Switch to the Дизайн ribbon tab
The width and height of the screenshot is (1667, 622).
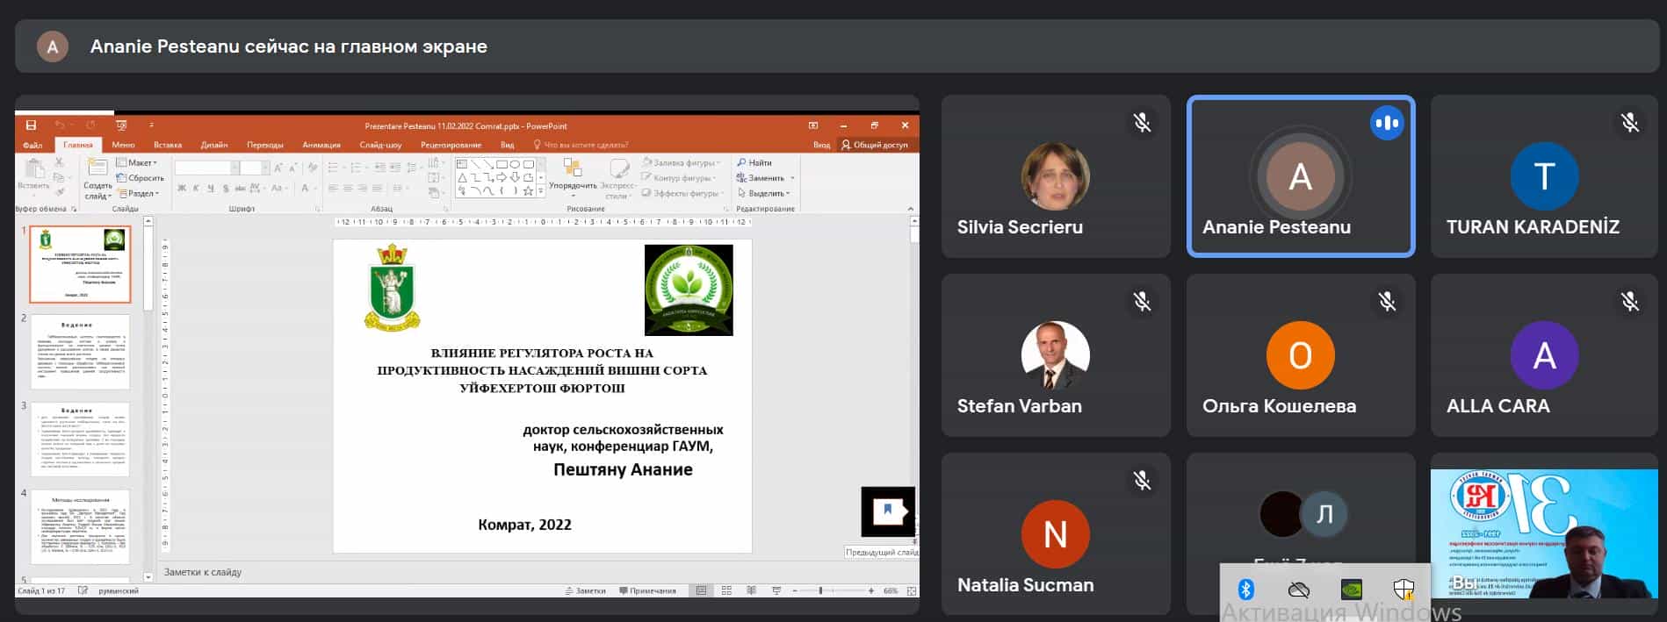tap(213, 145)
